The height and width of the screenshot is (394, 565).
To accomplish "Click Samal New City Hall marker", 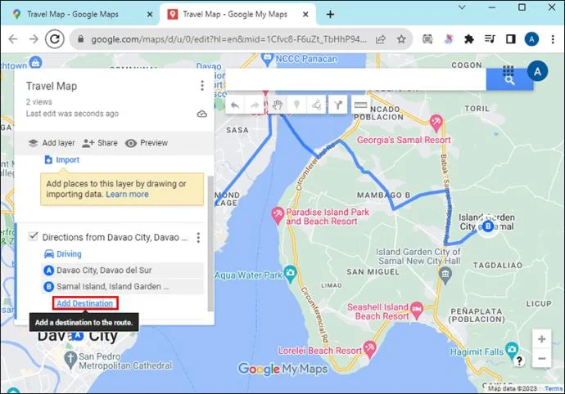I will 445,275.
